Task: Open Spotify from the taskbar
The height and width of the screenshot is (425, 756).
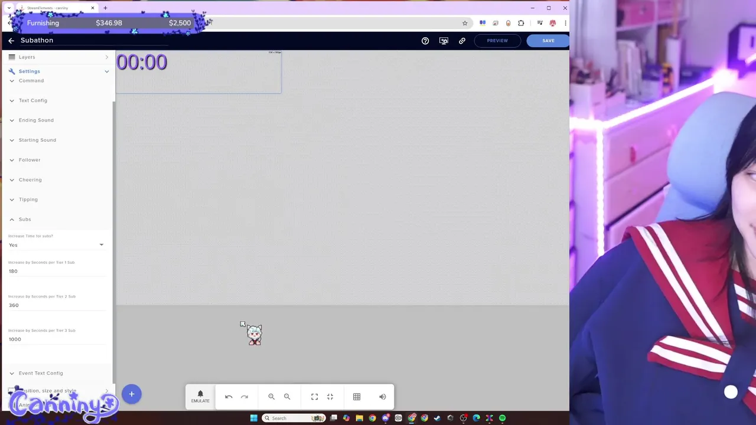Action: pyautogui.click(x=502, y=418)
